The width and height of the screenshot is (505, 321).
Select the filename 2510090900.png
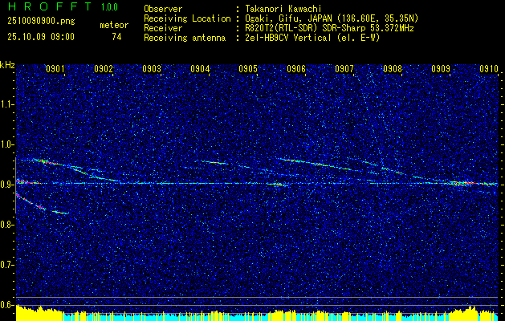click(41, 22)
